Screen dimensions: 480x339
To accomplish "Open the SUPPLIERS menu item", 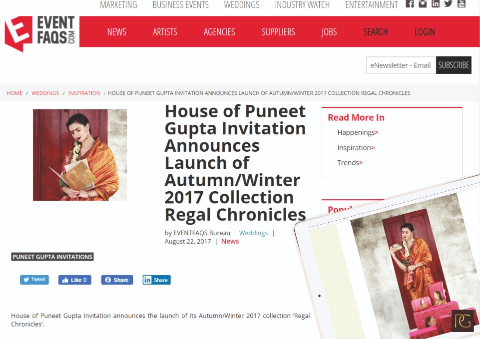I will point(278,32).
